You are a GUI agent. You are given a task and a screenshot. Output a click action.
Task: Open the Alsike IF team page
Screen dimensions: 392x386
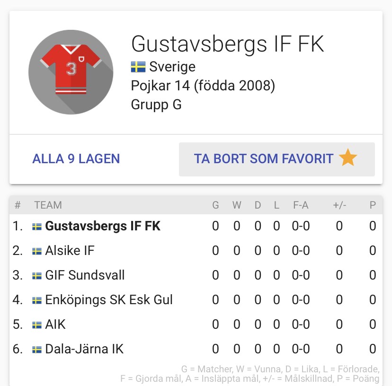pos(70,251)
